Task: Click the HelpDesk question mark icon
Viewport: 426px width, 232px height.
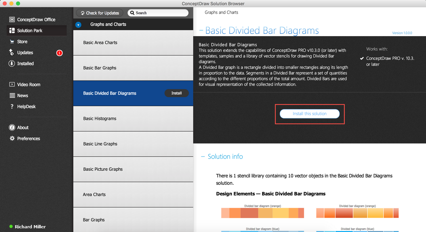Action: [x=12, y=106]
